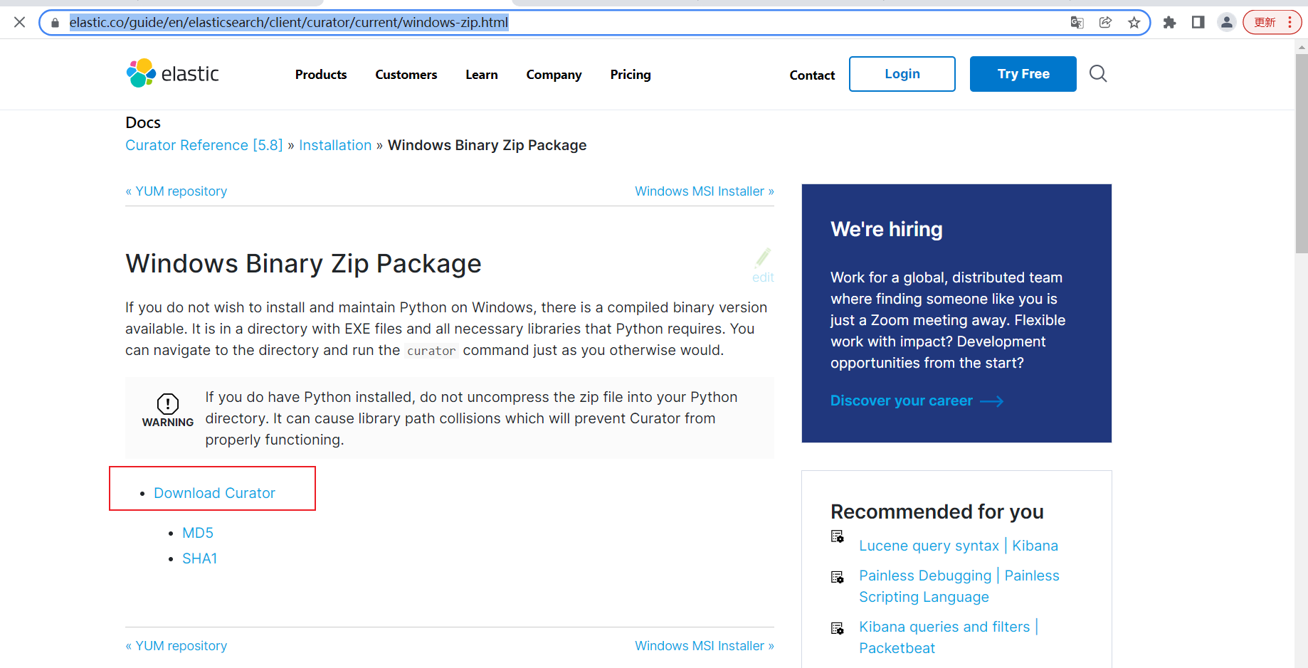The width and height of the screenshot is (1308, 668).
Task: Click the Lucene query syntax document icon
Action: (838, 536)
